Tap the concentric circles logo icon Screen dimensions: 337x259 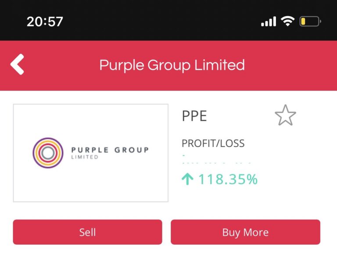[x=48, y=153]
